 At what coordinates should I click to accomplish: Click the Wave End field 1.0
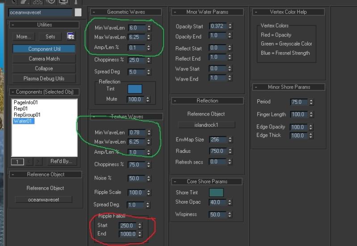coord(218,78)
